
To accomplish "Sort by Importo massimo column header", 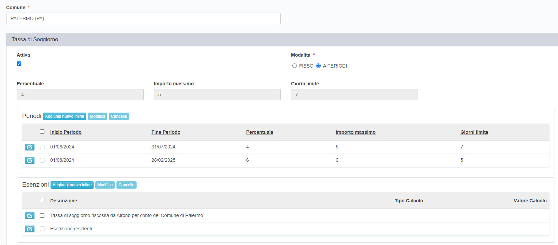I will point(355,132).
